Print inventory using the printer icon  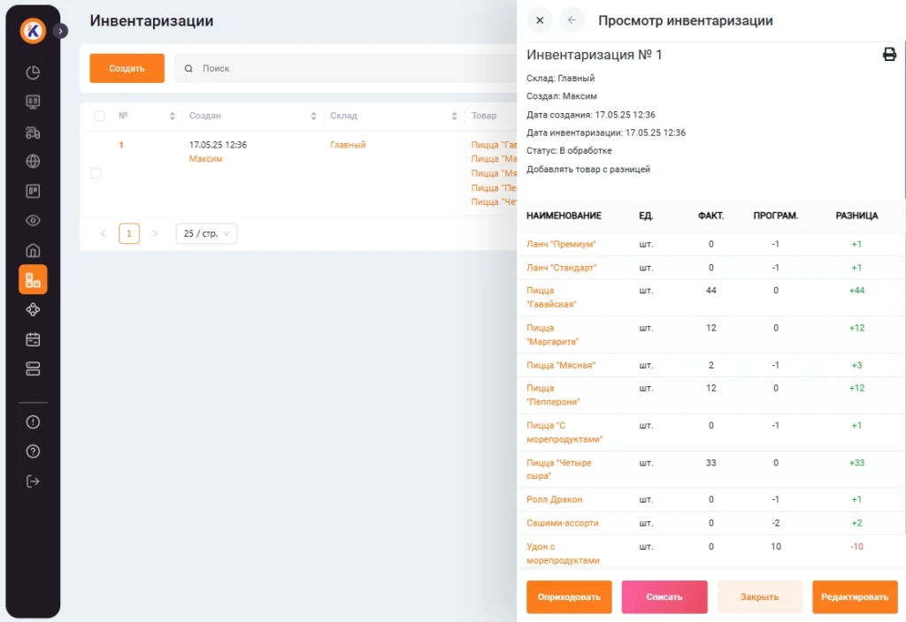pyautogui.click(x=889, y=55)
